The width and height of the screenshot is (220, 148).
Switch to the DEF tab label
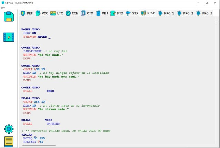[x=30, y=13]
